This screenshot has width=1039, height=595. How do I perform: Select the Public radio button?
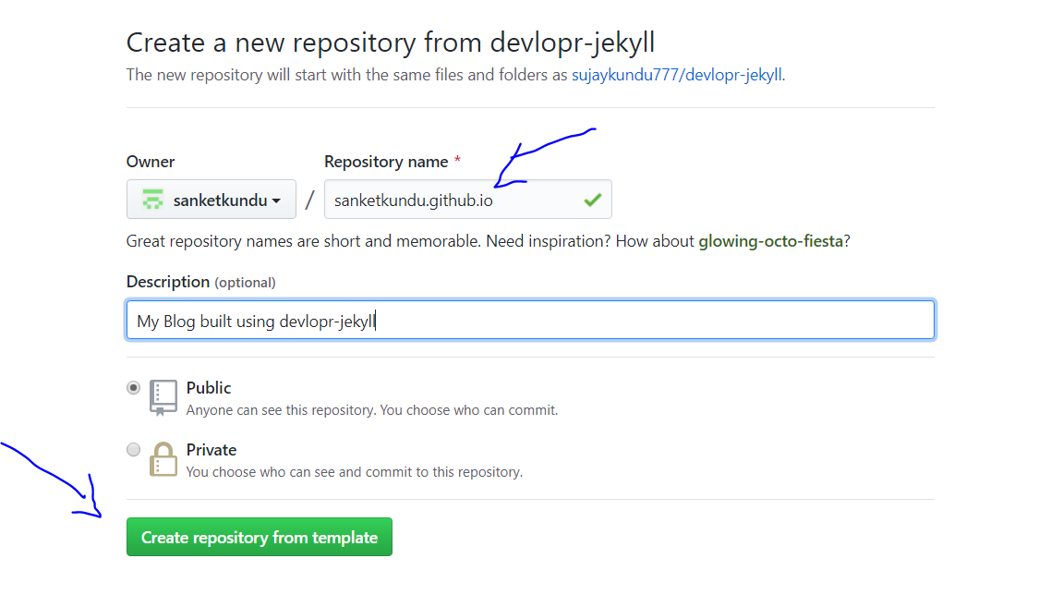[x=133, y=387]
